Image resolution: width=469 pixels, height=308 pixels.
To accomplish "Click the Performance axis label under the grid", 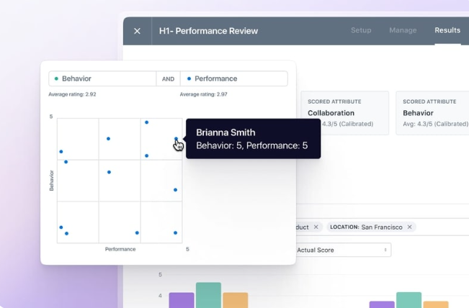I will coord(120,249).
